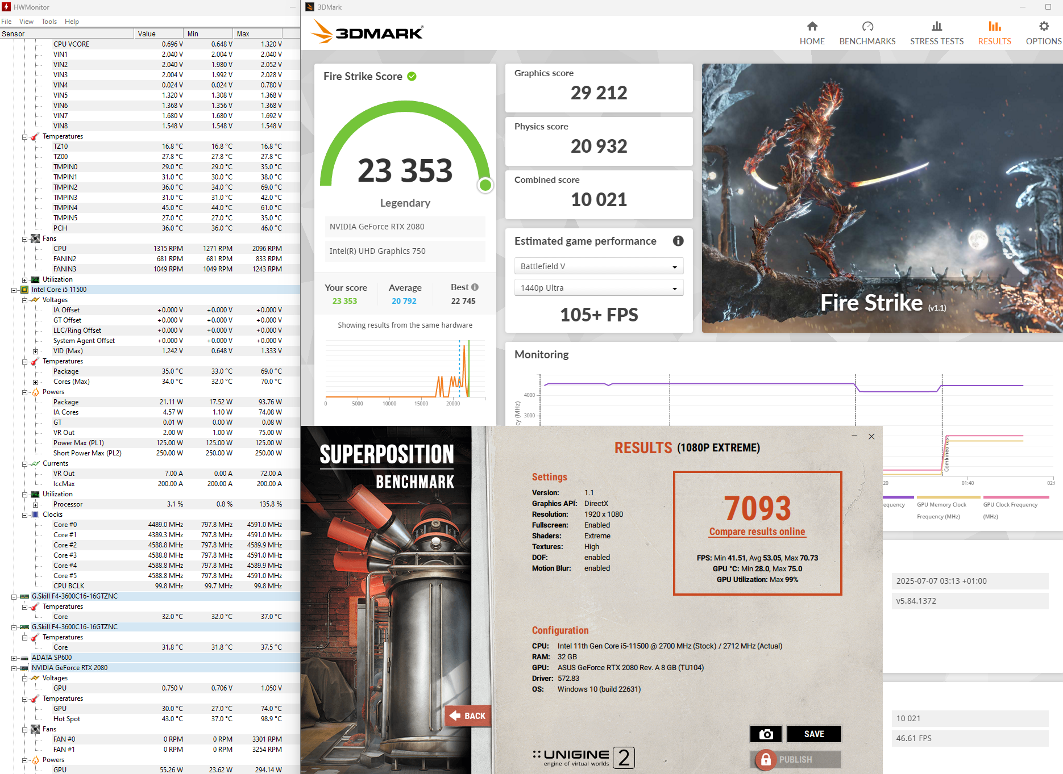Click the first G.Skill F4-3600C16-16GTZNC memory icon
Screen dimensions: 1063x774
(24, 596)
